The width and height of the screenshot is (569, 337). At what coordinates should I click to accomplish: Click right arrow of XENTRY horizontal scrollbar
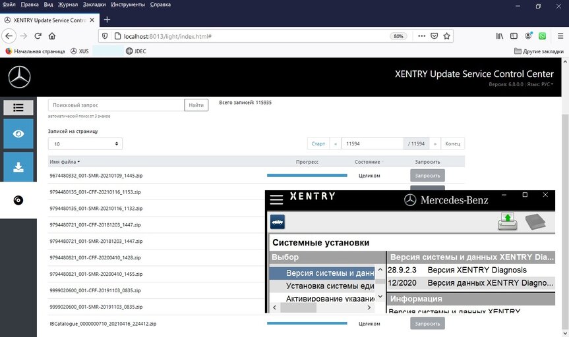(x=369, y=307)
